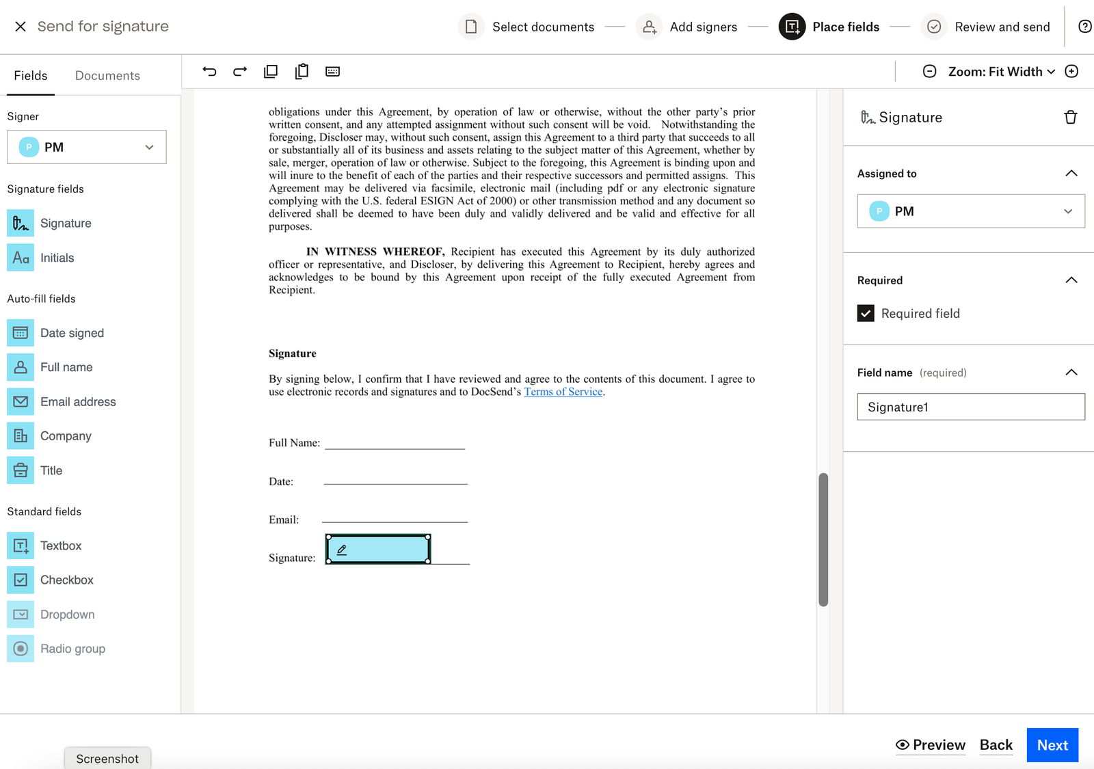Screen dimensions: 1094x769
Task: Zoom out with the minus icon
Action: [x=930, y=71]
